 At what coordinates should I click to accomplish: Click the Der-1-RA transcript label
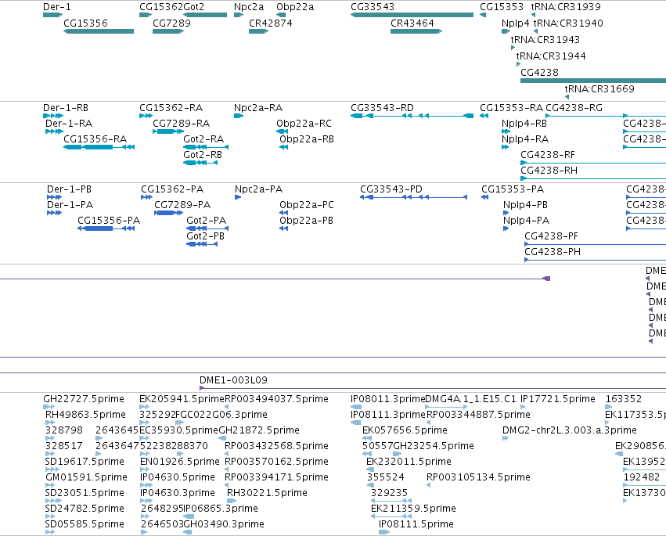69,123
